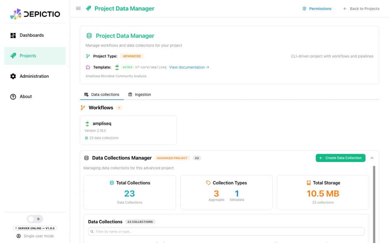Click the Dashboards grid icon
The height and width of the screenshot is (243, 389).
coord(13,35)
